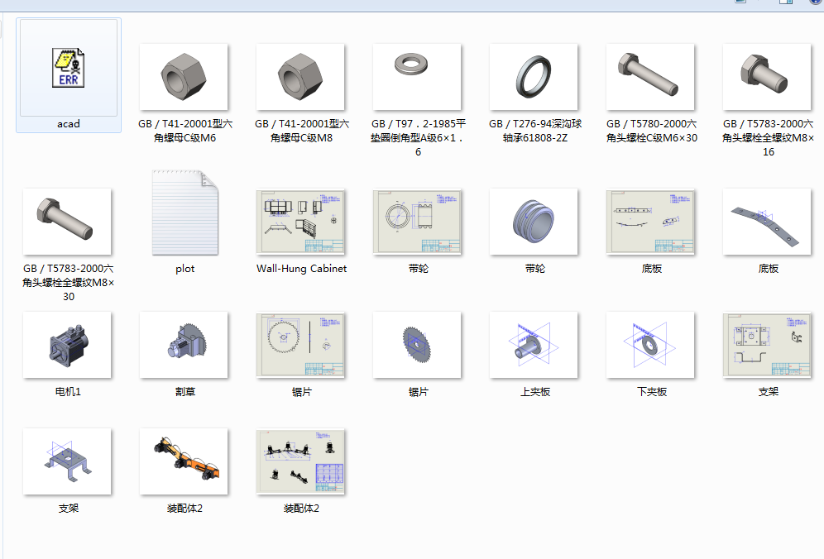Select the 带轮 3D pulley part thumbnail
824x559 pixels.
(534, 222)
